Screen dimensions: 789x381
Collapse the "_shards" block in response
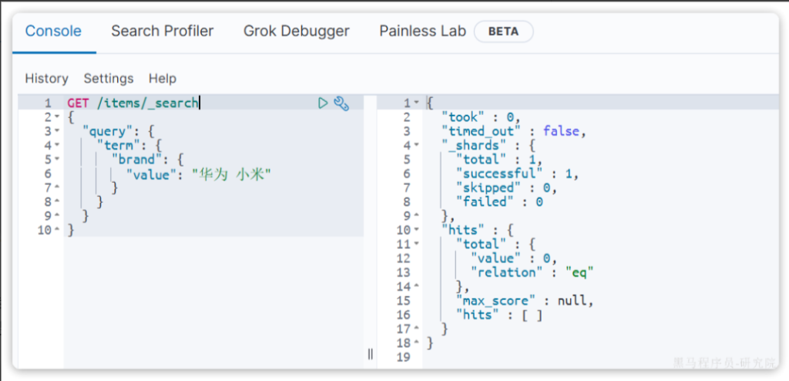(417, 146)
